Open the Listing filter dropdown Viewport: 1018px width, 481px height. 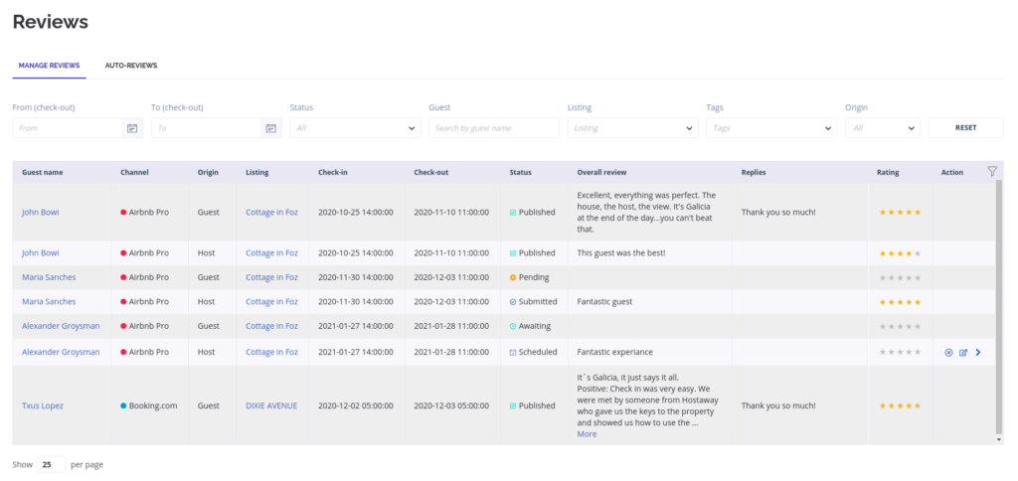click(x=631, y=128)
